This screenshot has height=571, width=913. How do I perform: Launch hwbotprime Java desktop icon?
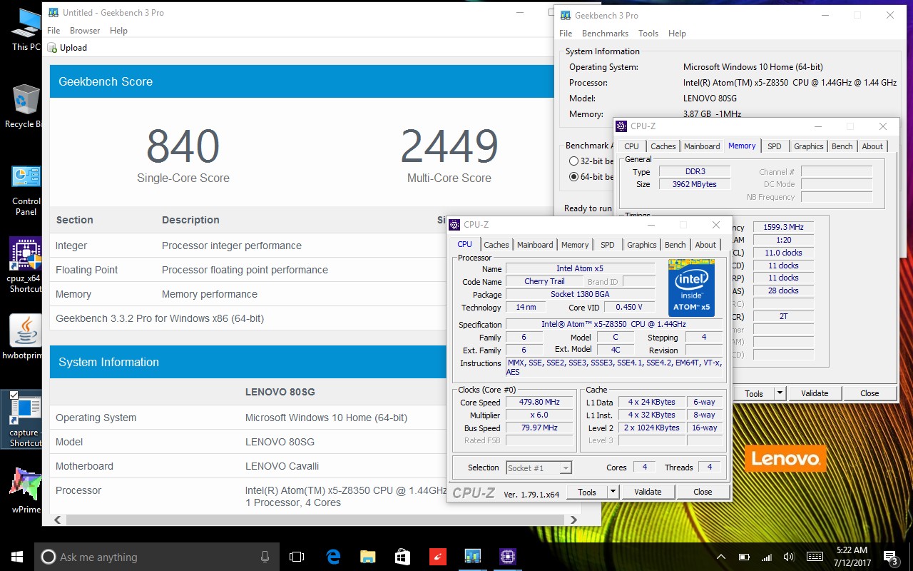tap(26, 338)
